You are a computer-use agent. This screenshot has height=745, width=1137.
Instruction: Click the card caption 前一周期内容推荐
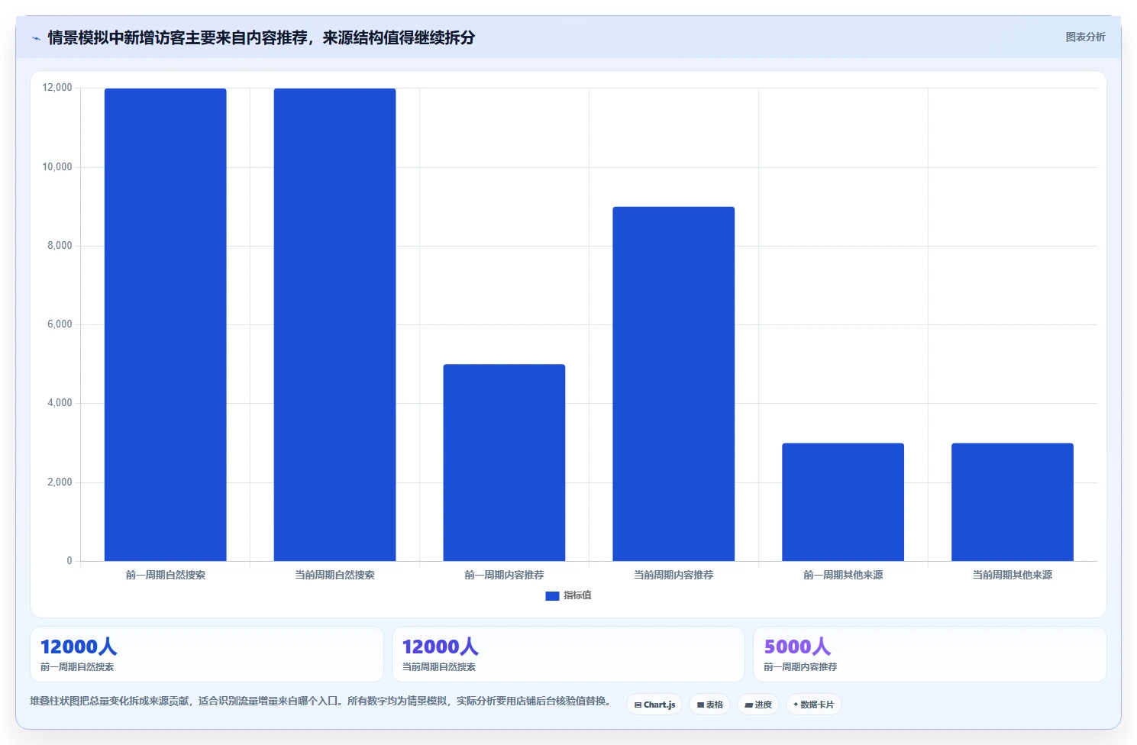coord(800,667)
